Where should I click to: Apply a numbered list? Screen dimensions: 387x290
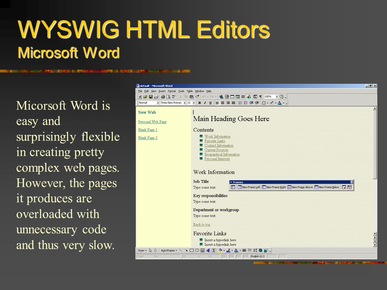[240, 103]
